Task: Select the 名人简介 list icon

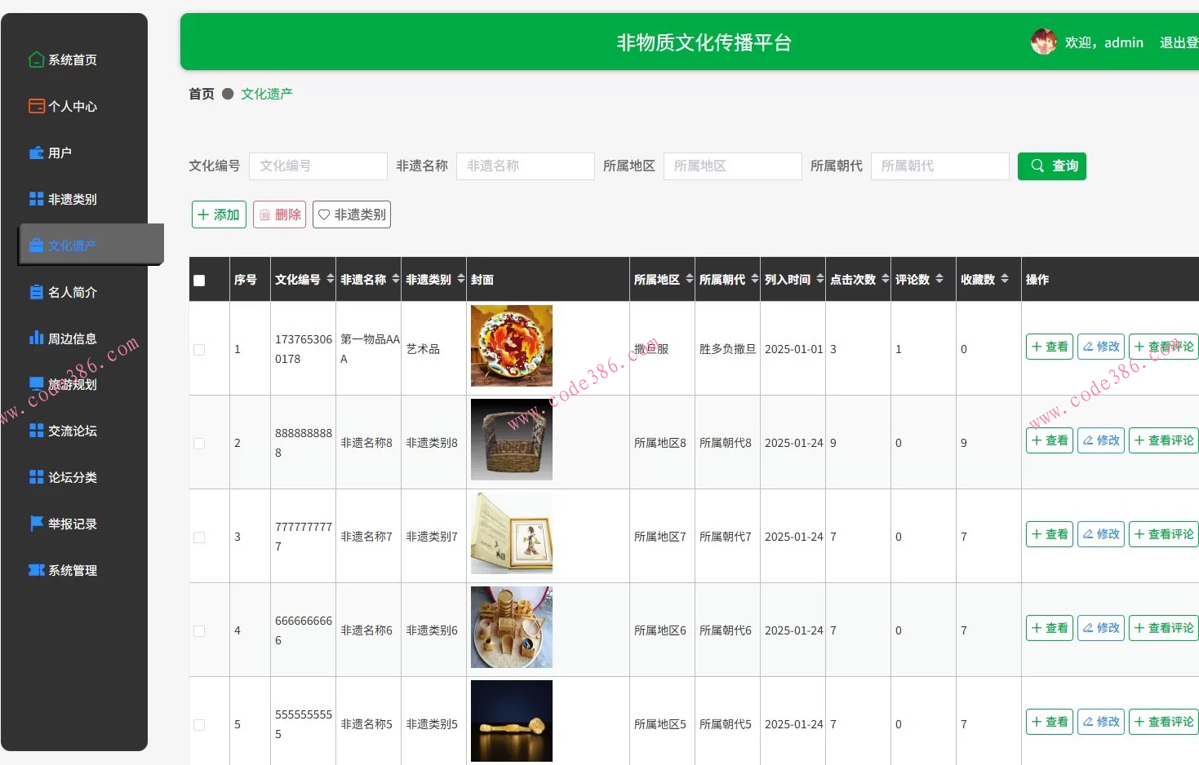Action: coord(36,291)
